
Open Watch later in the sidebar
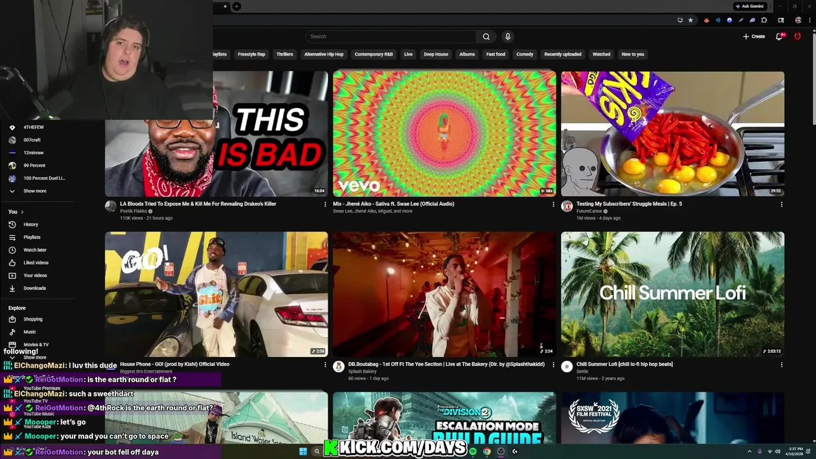tap(34, 250)
